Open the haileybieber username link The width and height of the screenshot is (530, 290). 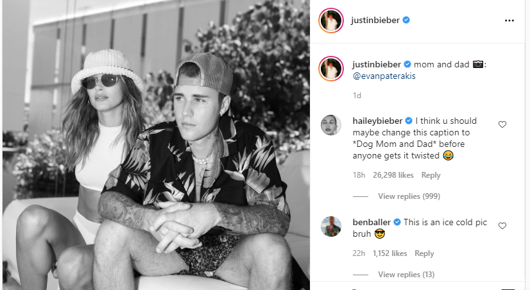tap(377, 121)
